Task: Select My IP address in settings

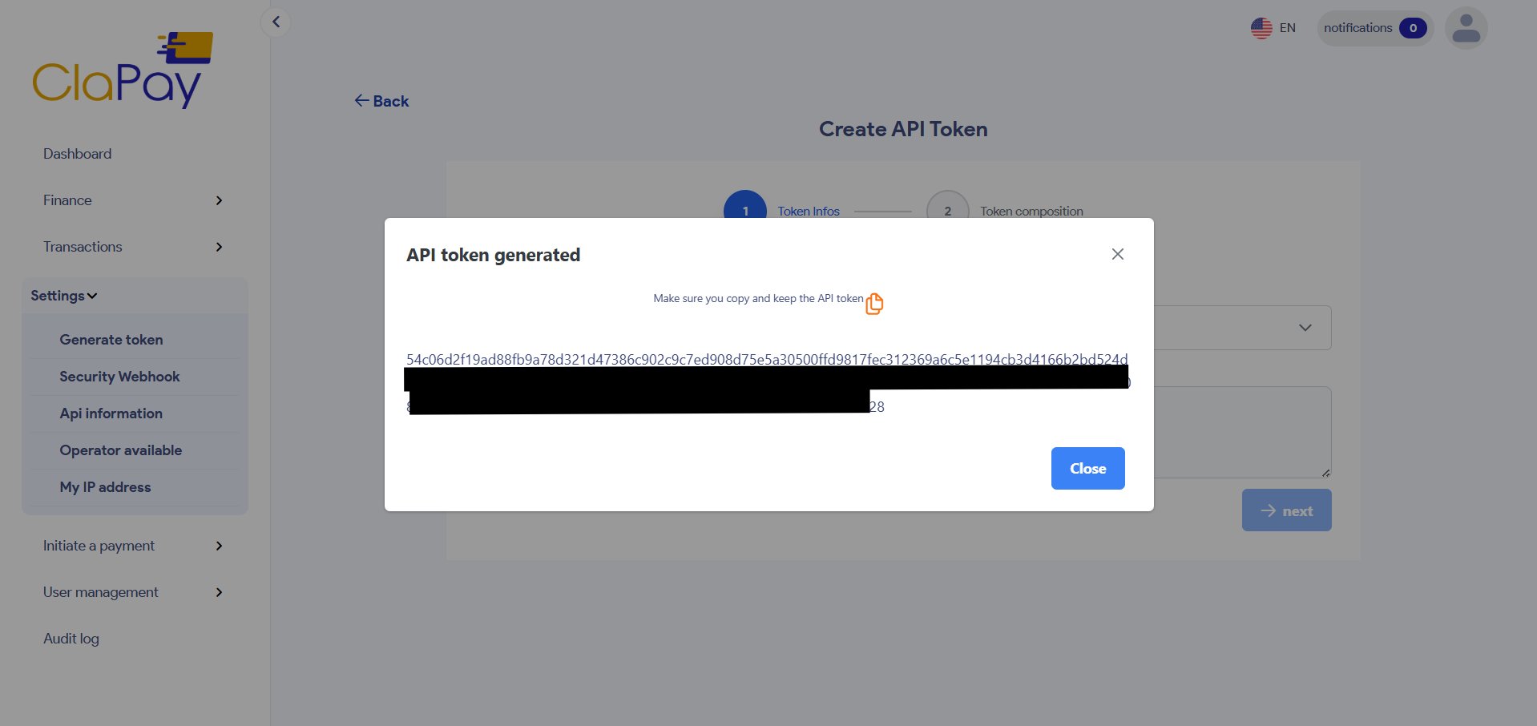Action: pos(105,487)
